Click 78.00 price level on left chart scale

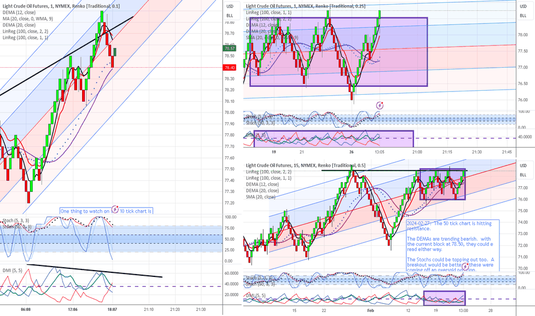[x=229, y=113]
